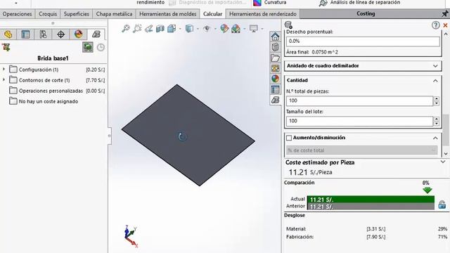Image resolution: width=450 pixels, height=253 pixels.
Task: Click the N.º total de piezas field
Action: click(359, 100)
